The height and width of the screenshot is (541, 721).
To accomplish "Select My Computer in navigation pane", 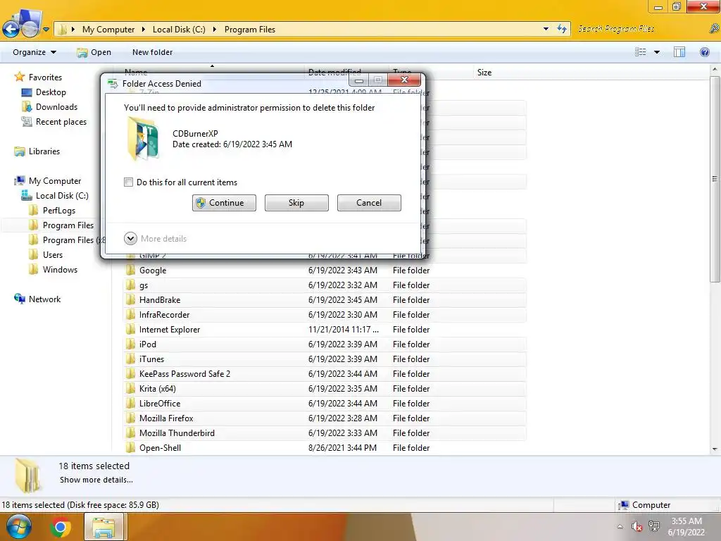I will click(x=55, y=181).
